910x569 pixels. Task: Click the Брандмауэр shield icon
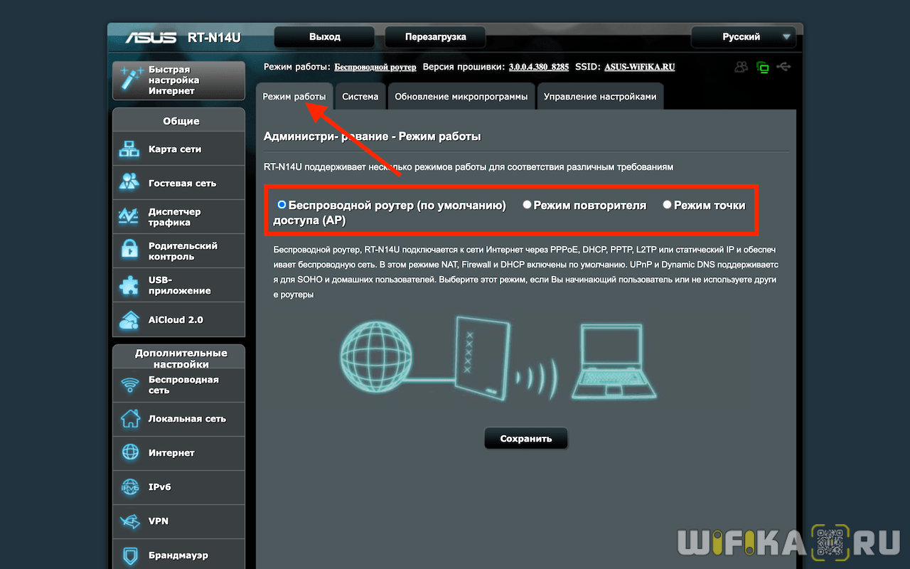[x=129, y=555]
